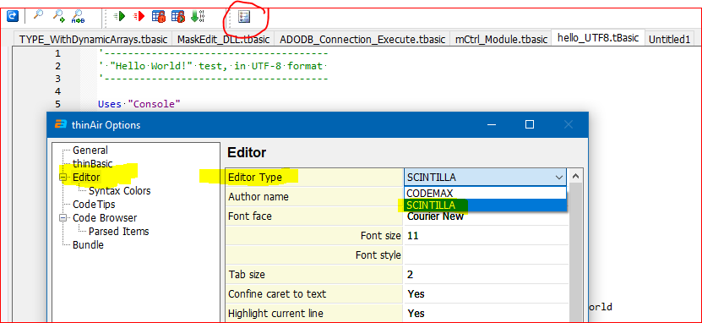Activate the hello_UTF8.tBasic tab
The image size is (702, 323).
point(598,38)
